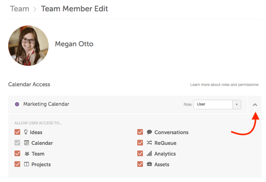
Task: Click the Analytics bar chart icon
Action: [x=149, y=154]
